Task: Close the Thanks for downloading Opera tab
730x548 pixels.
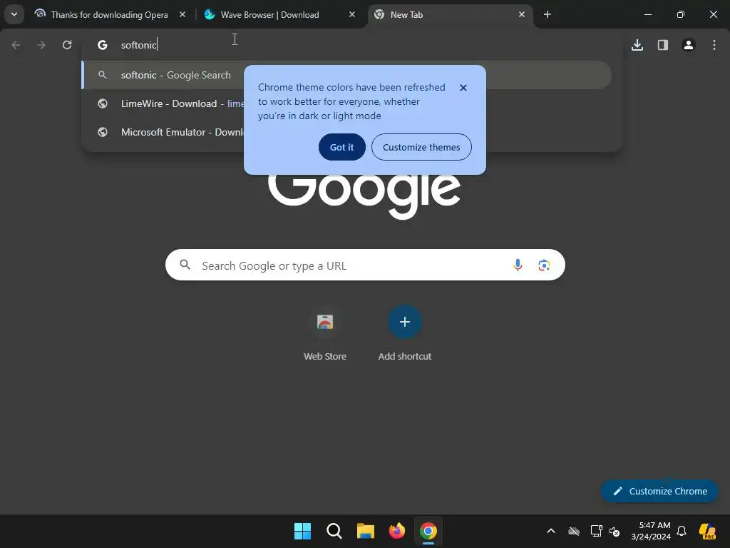Action: click(182, 14)
